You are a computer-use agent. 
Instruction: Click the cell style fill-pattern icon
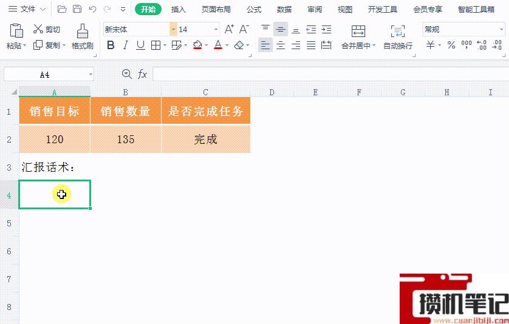(x=177, y=45)
